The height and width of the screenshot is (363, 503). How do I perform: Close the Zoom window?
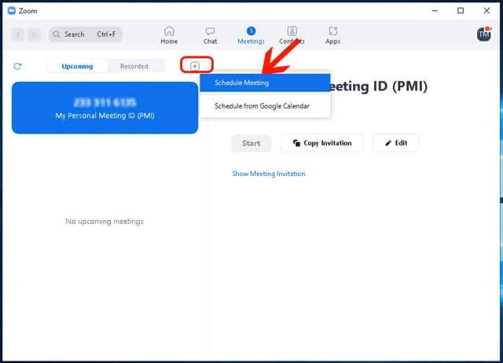pyautogui.click(x=486, y=10)
